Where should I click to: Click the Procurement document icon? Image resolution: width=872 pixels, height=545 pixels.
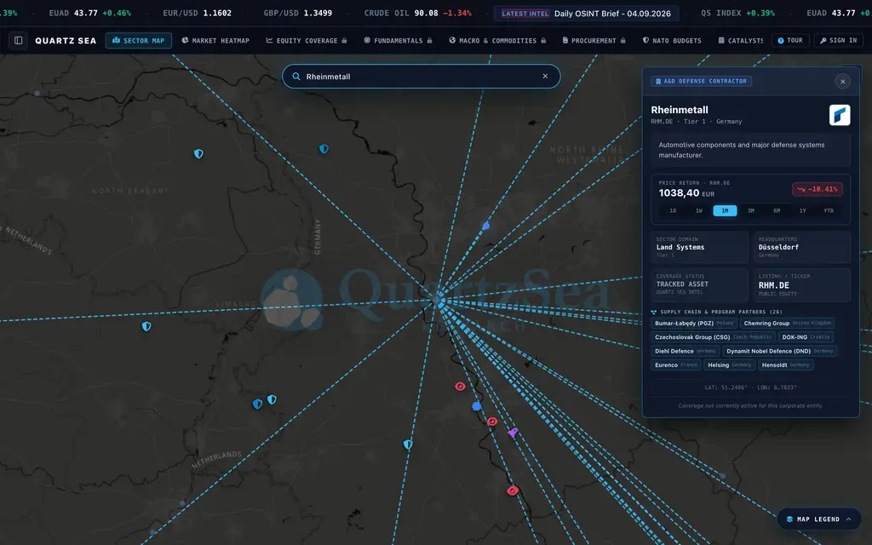565,41
